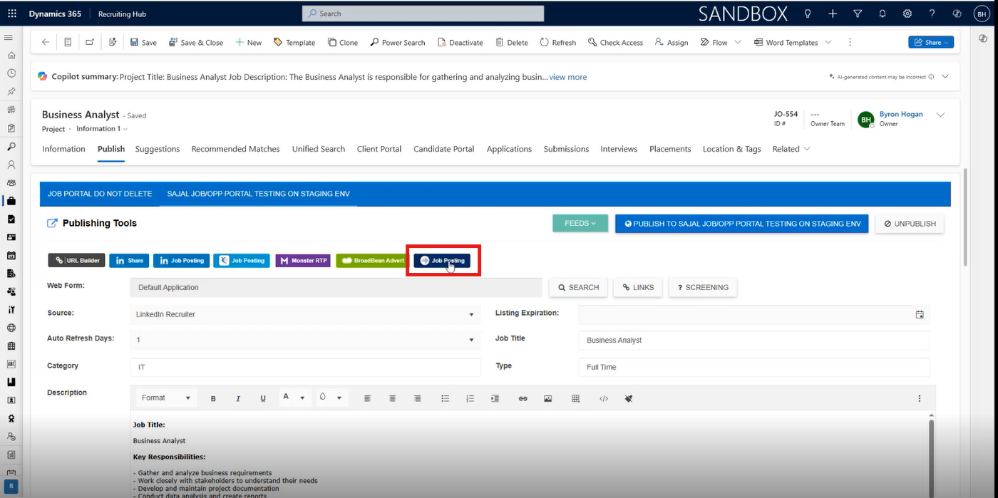Screen dimensions: 998x498
Task: Click into the top Search box
Action: pyautogui.click(x=423, y=14)
